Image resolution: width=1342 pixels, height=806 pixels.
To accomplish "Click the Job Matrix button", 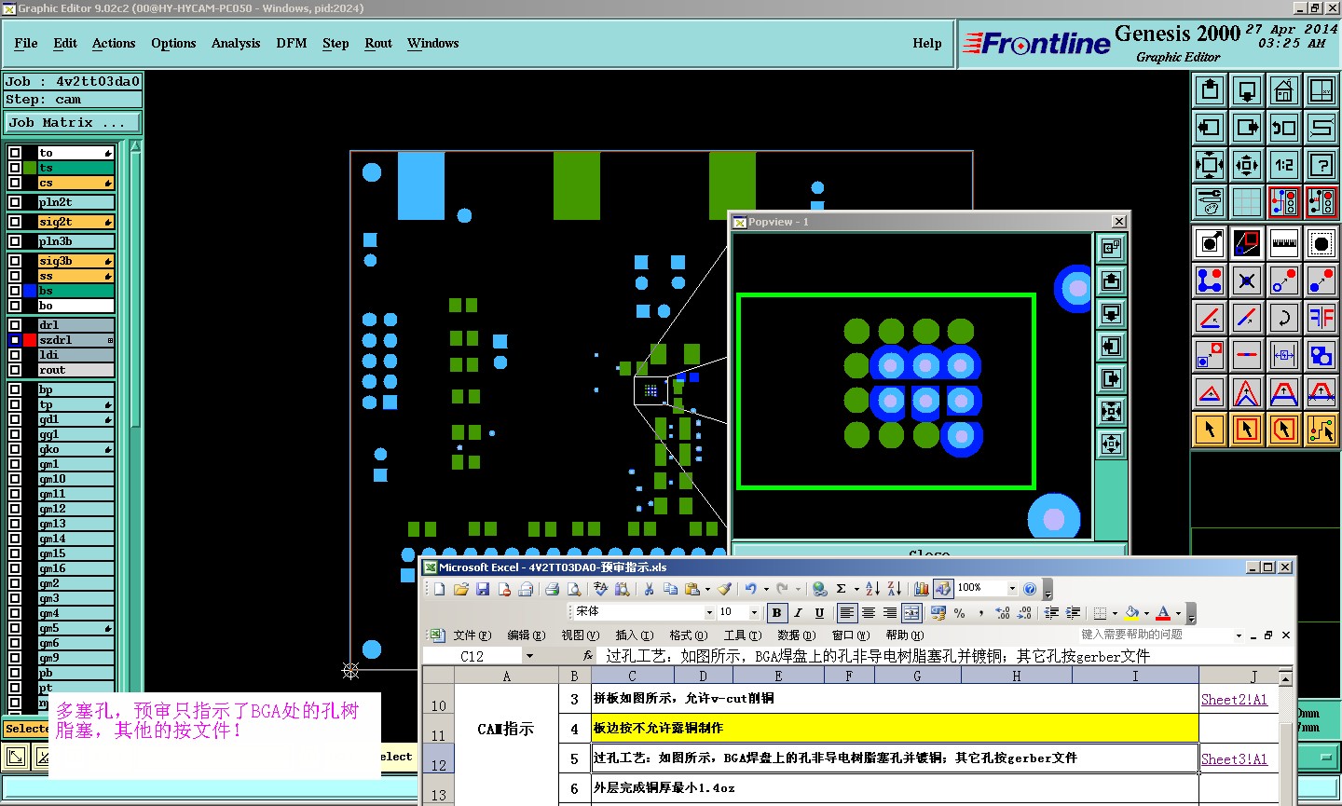I will (73, 122).
